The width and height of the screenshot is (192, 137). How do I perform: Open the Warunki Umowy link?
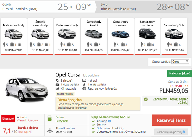[26, 121]
